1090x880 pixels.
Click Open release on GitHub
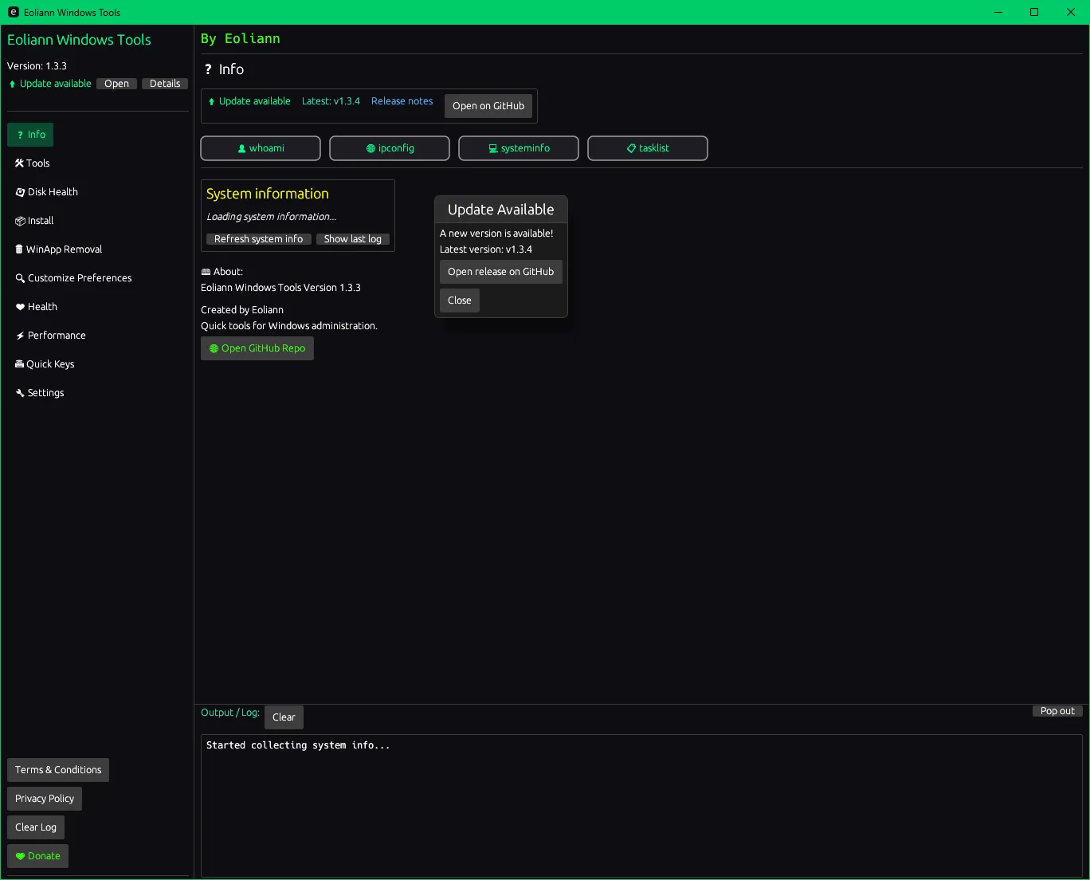coord(500,272)
